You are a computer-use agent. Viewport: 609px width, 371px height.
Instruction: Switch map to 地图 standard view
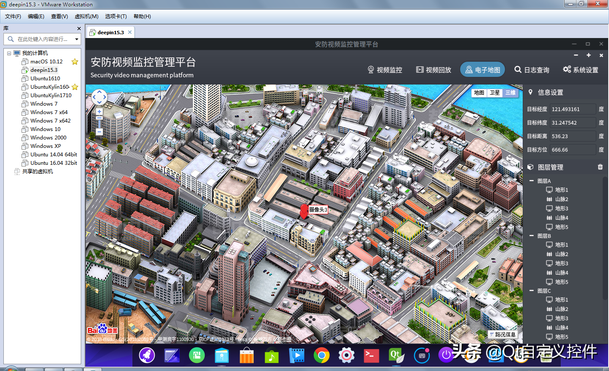click(479, 93)
